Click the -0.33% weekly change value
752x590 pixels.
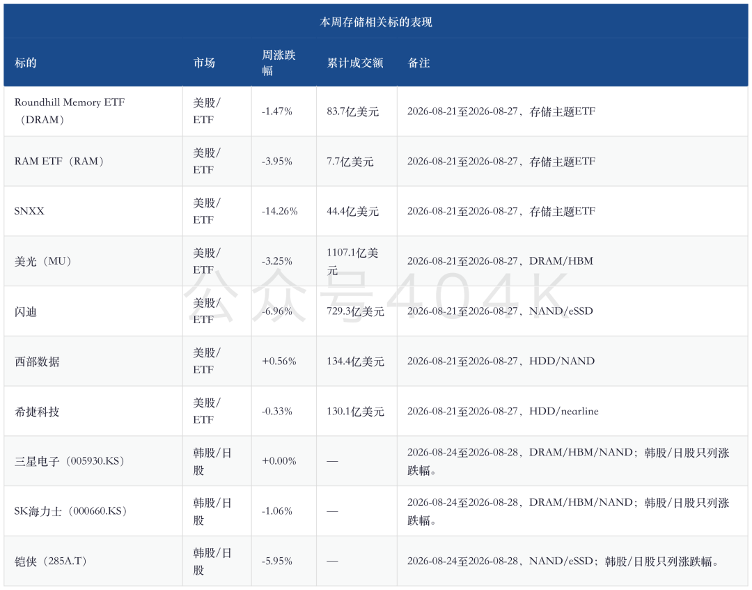(x=276, y=412)
